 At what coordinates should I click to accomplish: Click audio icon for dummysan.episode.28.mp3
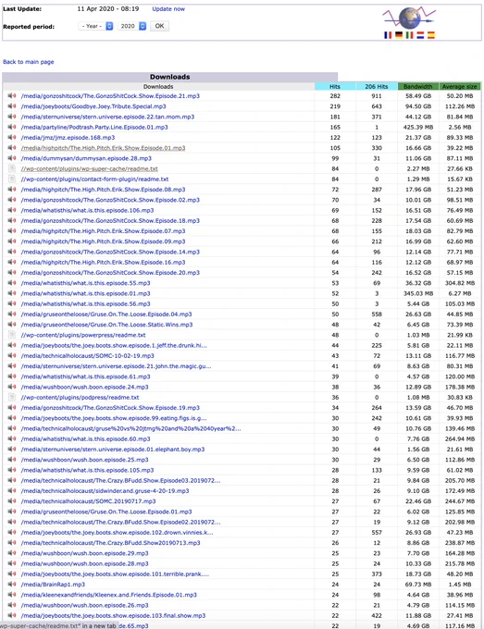[12, 158]
